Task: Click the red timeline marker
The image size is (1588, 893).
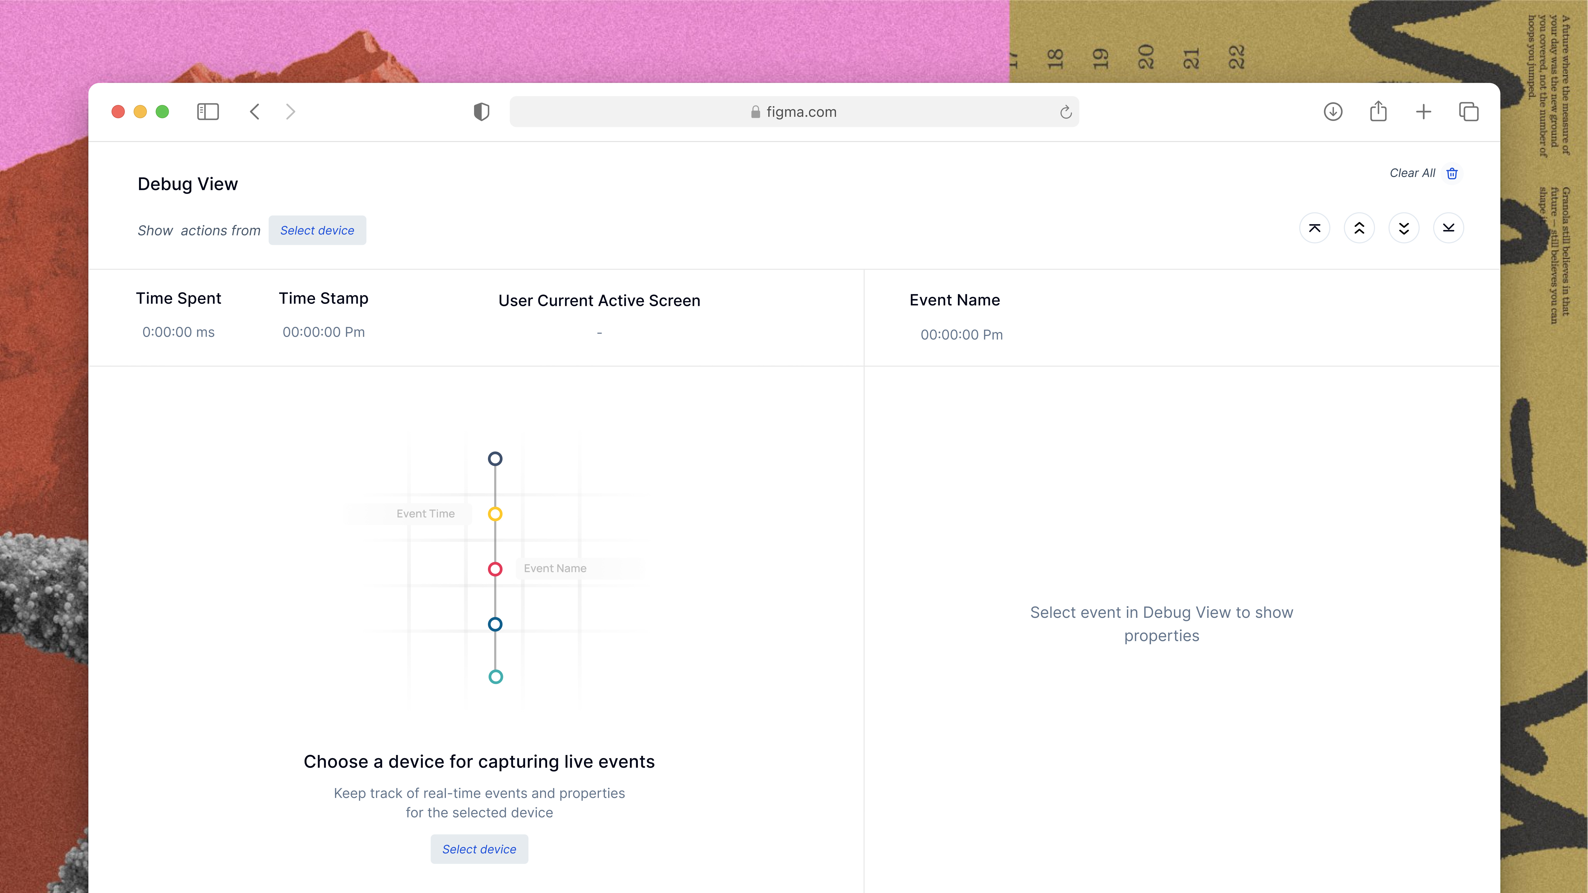Action: (x=495, y=569)
